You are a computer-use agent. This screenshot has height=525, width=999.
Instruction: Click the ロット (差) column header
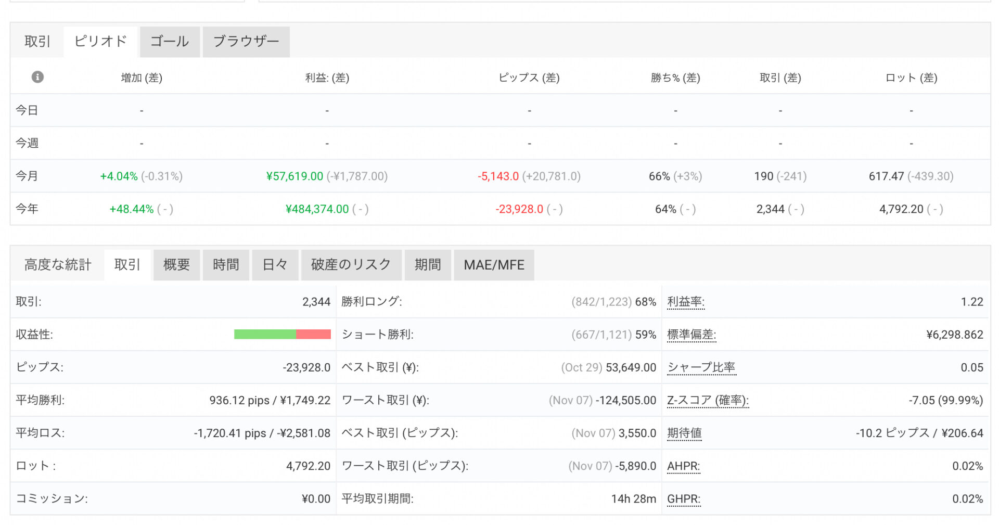click(911, 78)
